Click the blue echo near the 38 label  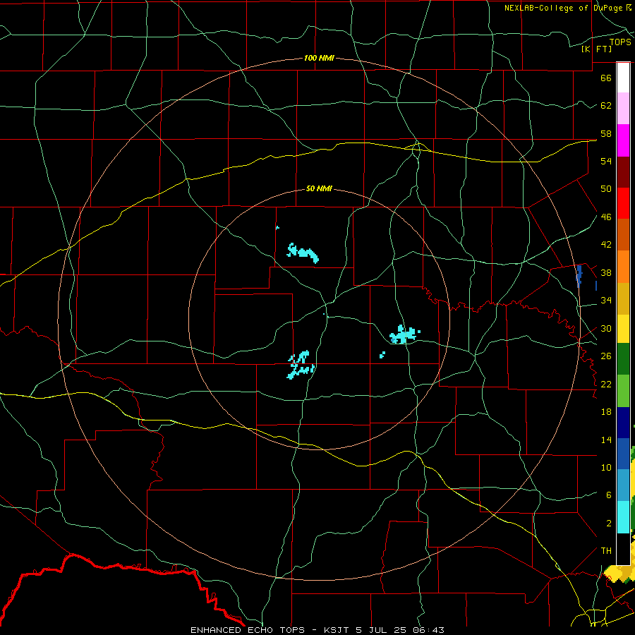click(x=579, y=275)
